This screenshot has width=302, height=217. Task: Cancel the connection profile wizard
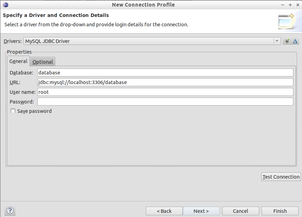tap(240, 211)
